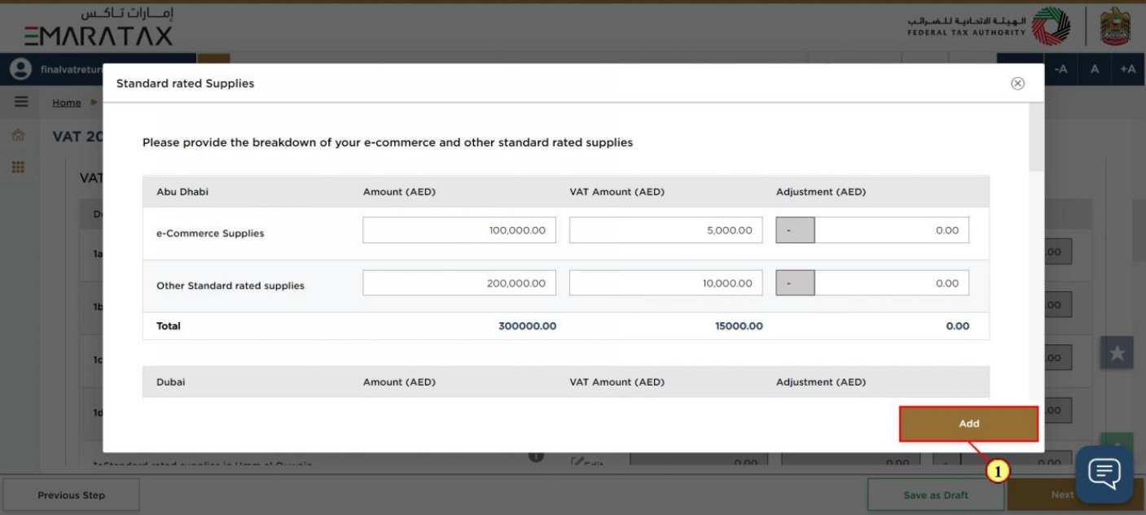The image size is (1146, 515).
Task: Toggle Other Standard rated supplies adjustment sign
Action: click(x=795, y=283)
